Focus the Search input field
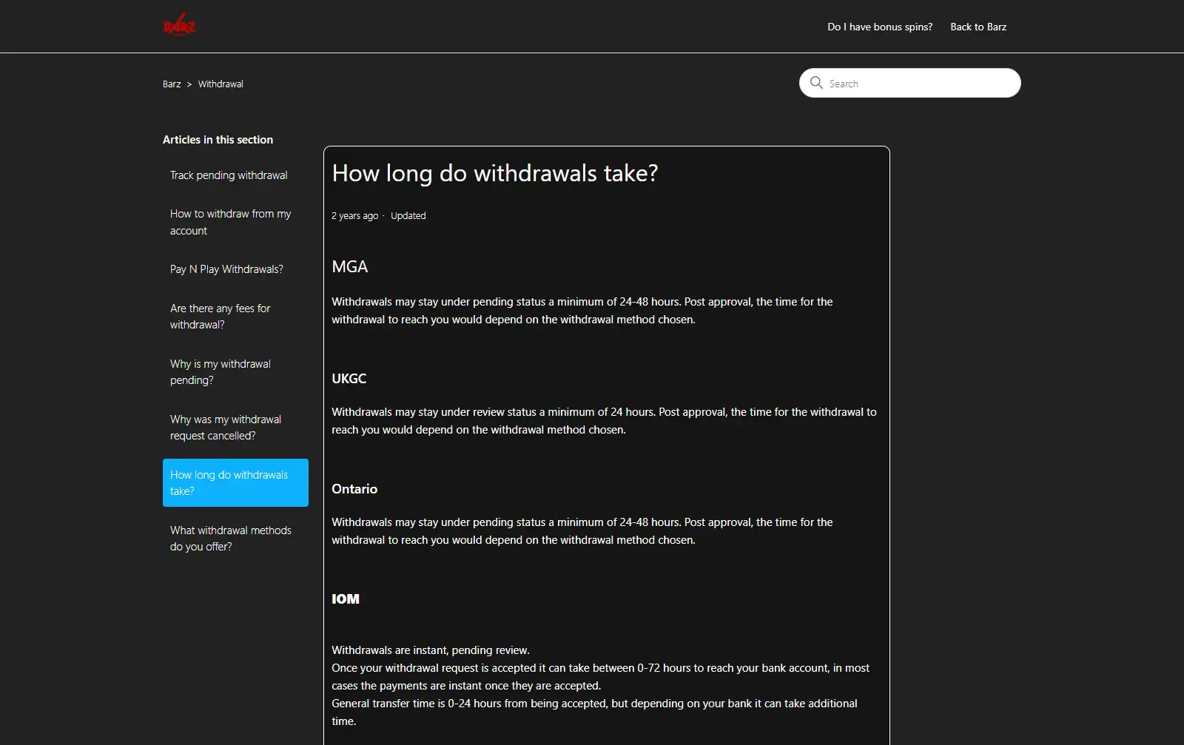The height and width of the screenshot is (745, 1184). 910,83
